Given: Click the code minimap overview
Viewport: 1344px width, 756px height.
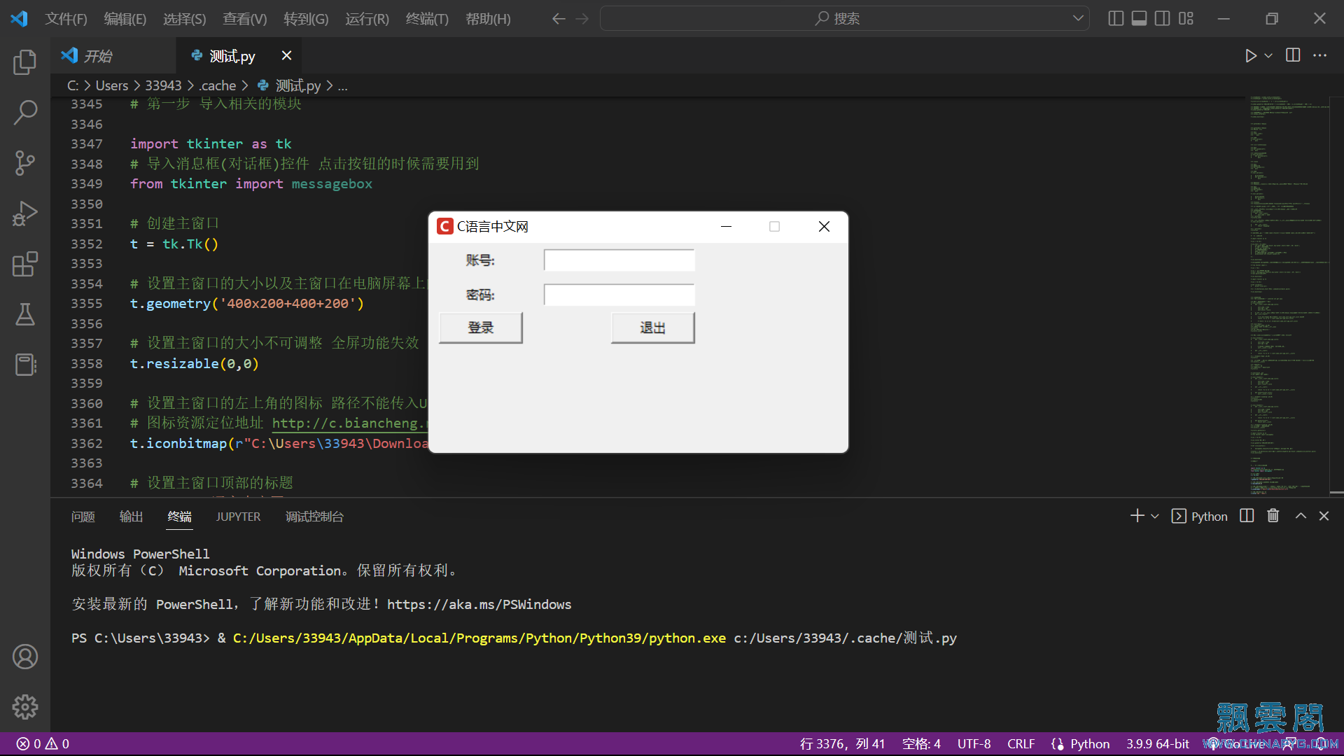Looking at the screenshot, I should [1289, 295].
